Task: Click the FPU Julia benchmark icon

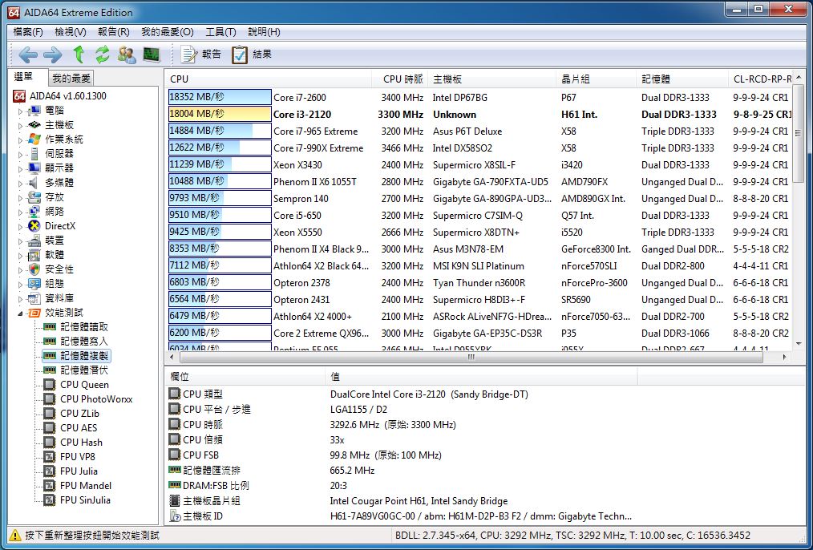Action: (49, 471)
